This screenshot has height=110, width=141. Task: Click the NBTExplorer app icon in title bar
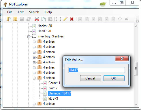coord(5,4)
